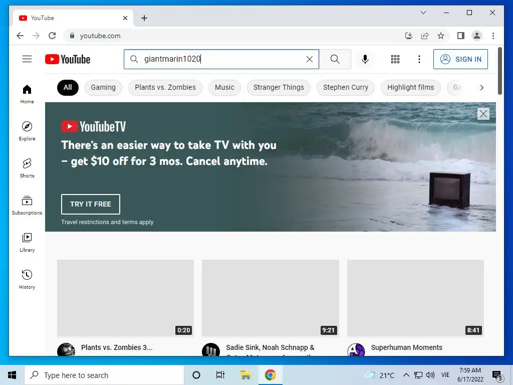Open Chrome three-dot menu
Viewport: 513px width, 385px height.
tap(493, 36)
